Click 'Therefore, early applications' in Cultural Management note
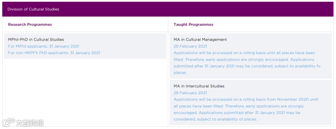Image resolution: width=336 pixels, height=129 pixels. coord(214,60)
